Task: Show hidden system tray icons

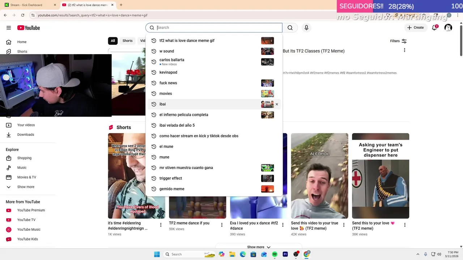Action: (x=418, y=254)
